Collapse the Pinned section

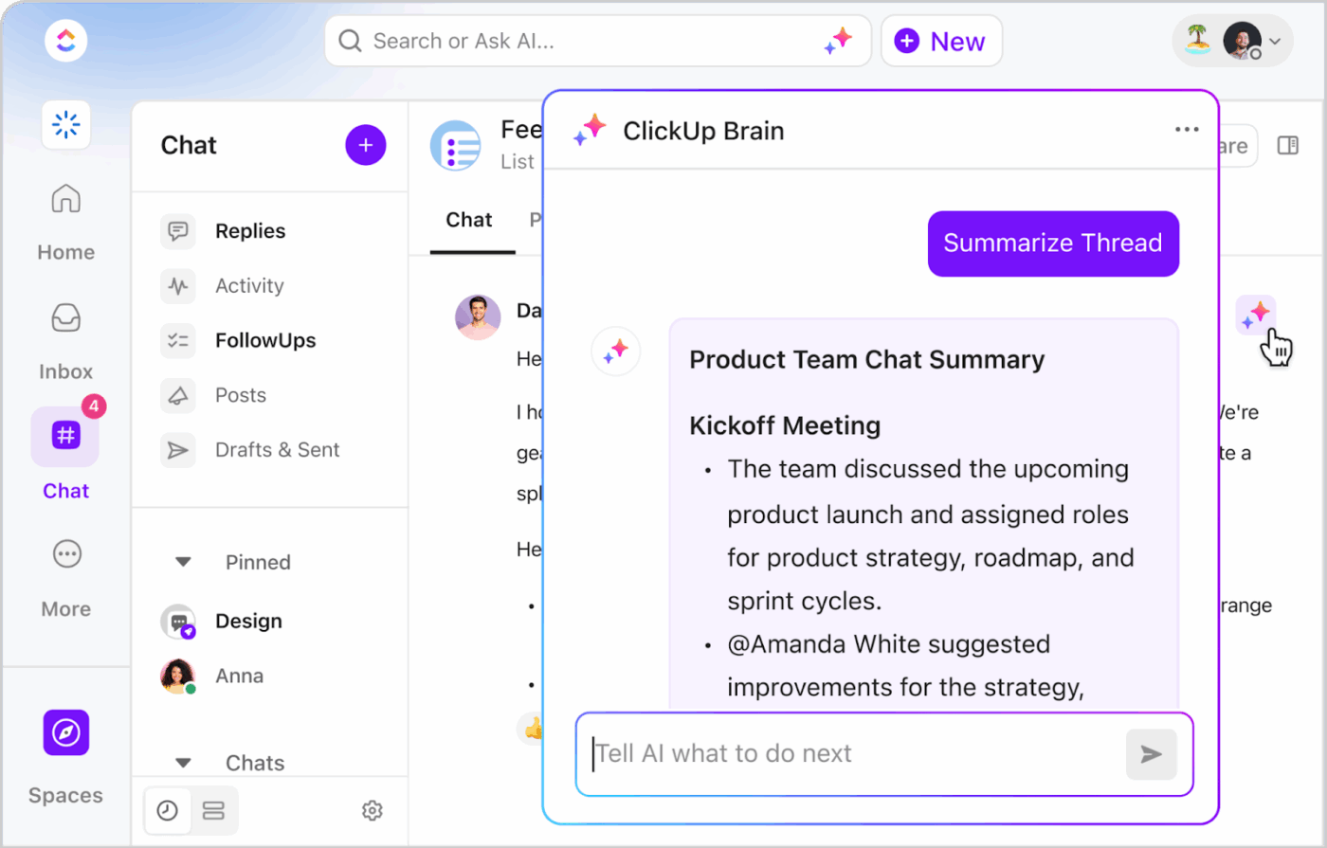[x=184, y=563]
